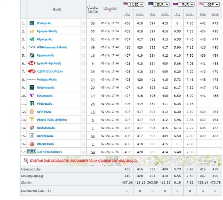
Task: Click the Byblos Bank yellow column logo
Action: (x=32, y=120)
